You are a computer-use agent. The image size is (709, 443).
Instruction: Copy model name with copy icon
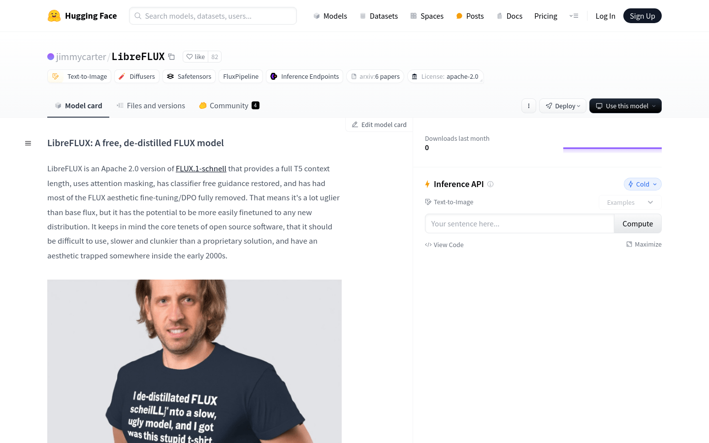pyautogui.click(x=171, y=57)
